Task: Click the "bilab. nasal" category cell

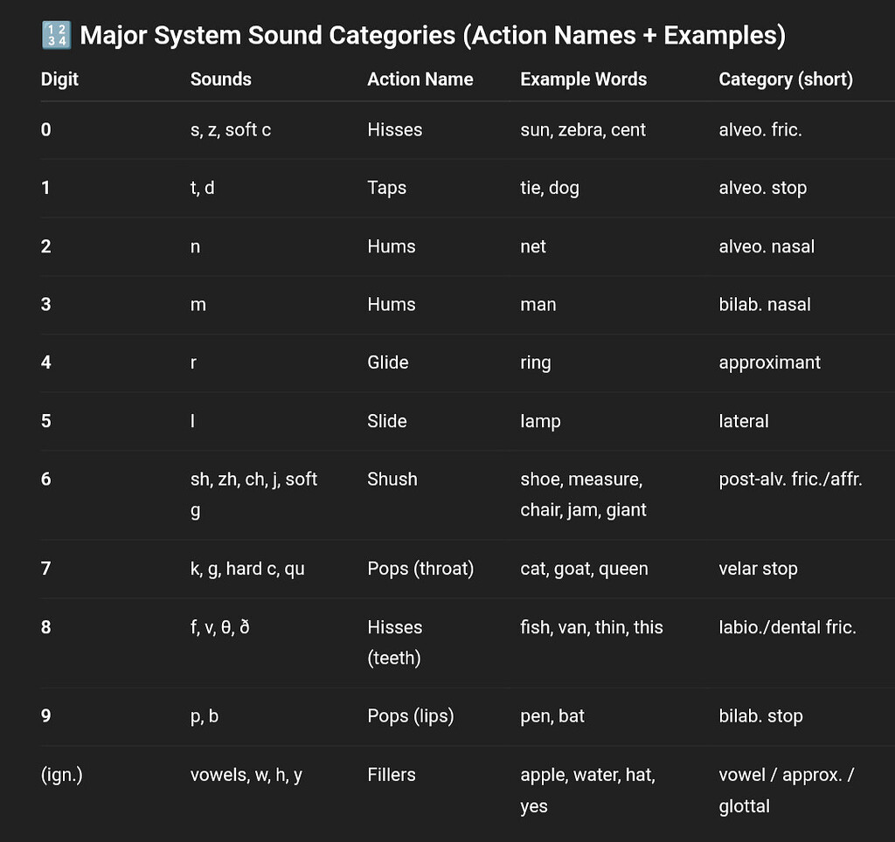Action: [764, 305]
